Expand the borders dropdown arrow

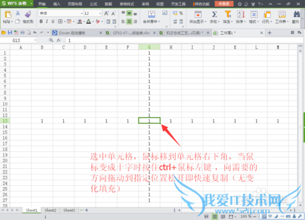[65, 21]
